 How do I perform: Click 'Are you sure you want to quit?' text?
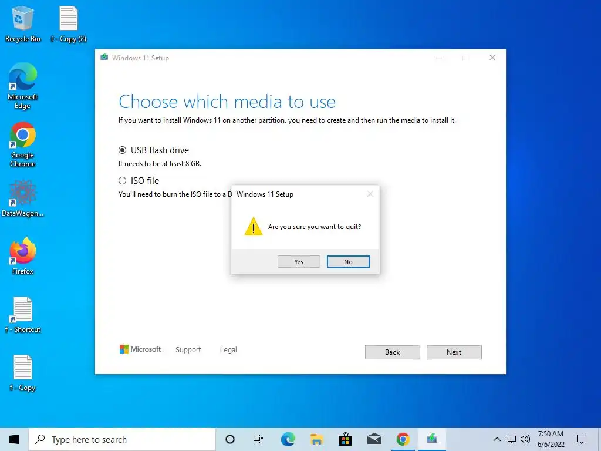[x=315, y=227]
